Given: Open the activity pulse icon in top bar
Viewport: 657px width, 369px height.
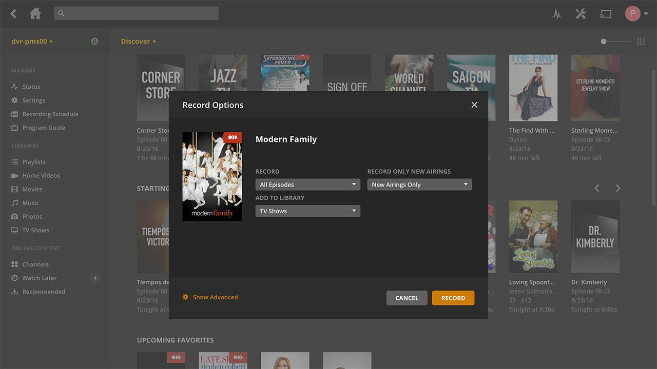Looking at the screenshot, I should pyautogui.click(x=556, y=14).
